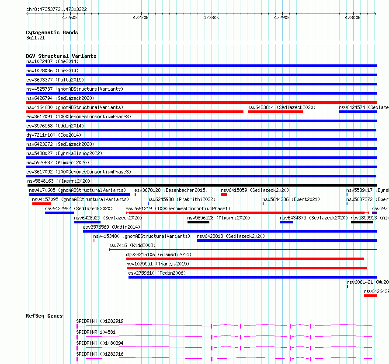Open the dgv7211n100 (Coe2014) variant

click(x=54, y=135)
